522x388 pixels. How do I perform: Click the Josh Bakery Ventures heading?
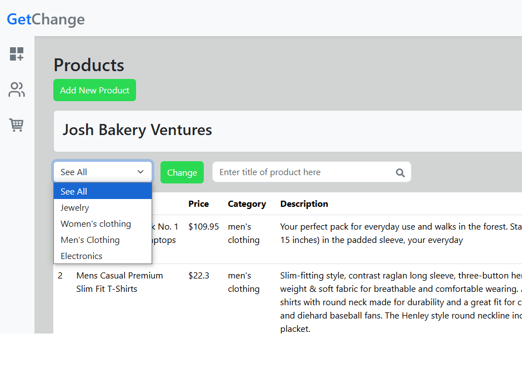click(137, 130)
